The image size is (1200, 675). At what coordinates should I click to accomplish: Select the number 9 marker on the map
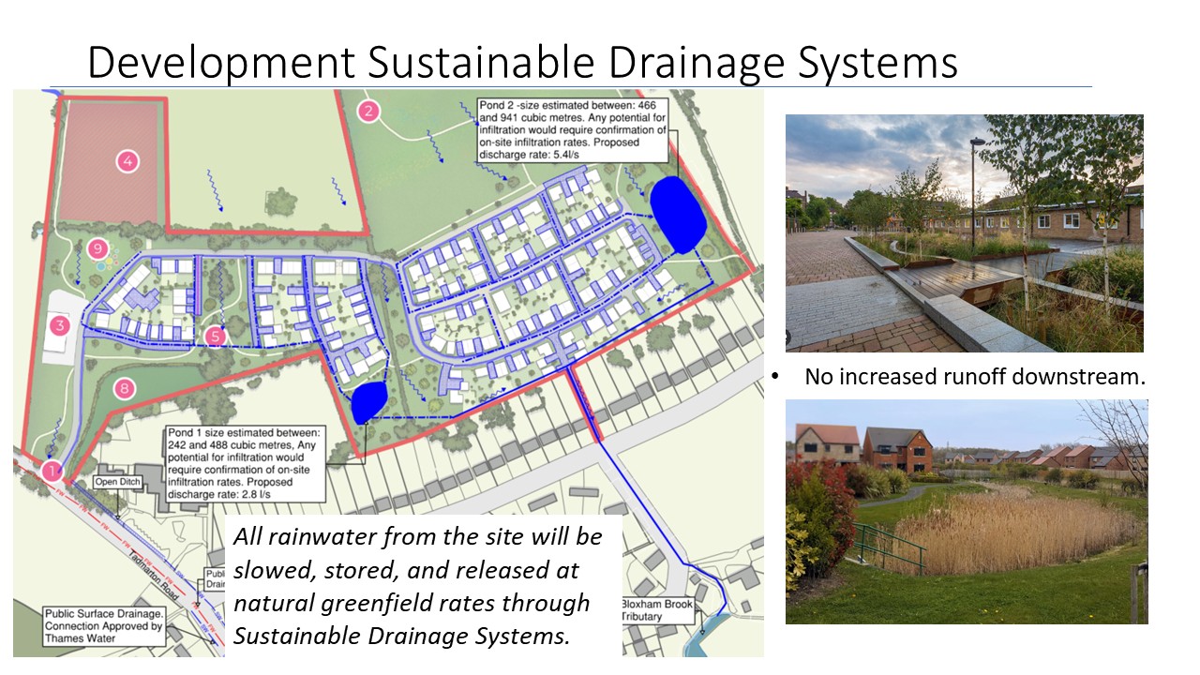[x=97, y=248]
